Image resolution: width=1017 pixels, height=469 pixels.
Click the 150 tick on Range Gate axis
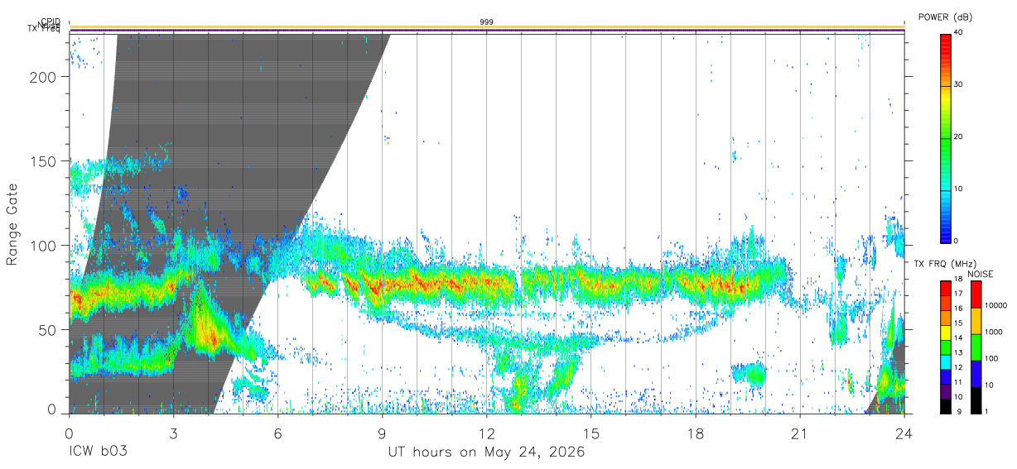coord(42,161)
